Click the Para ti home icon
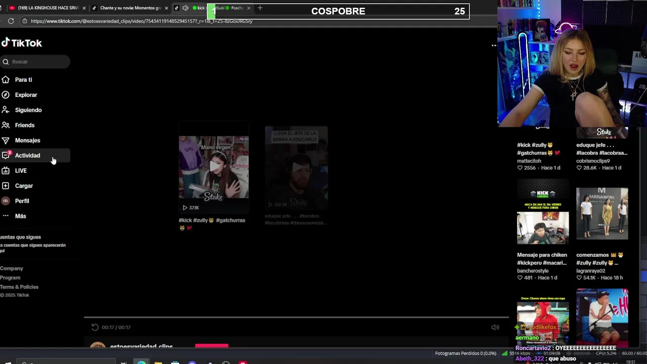Viewport: 647px width, 364px height. [6, 79]
